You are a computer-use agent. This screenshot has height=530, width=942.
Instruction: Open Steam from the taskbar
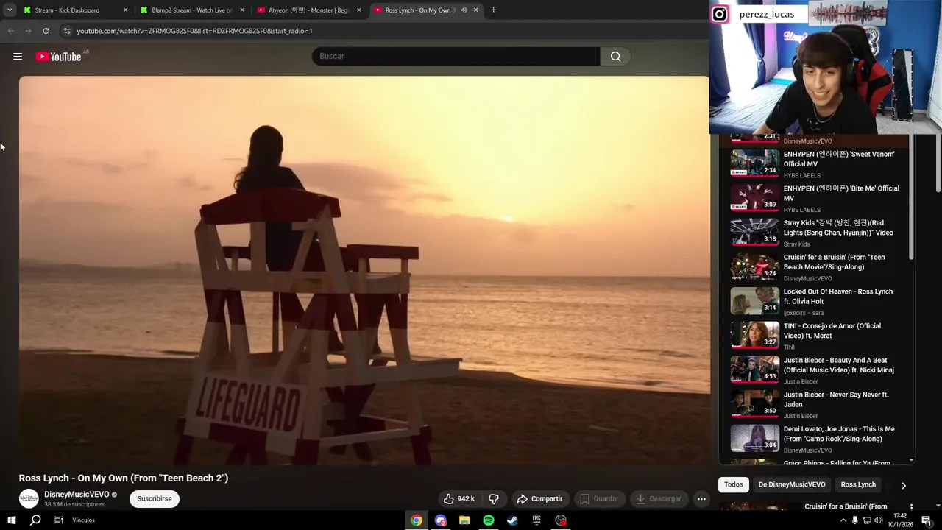[512, 520]
